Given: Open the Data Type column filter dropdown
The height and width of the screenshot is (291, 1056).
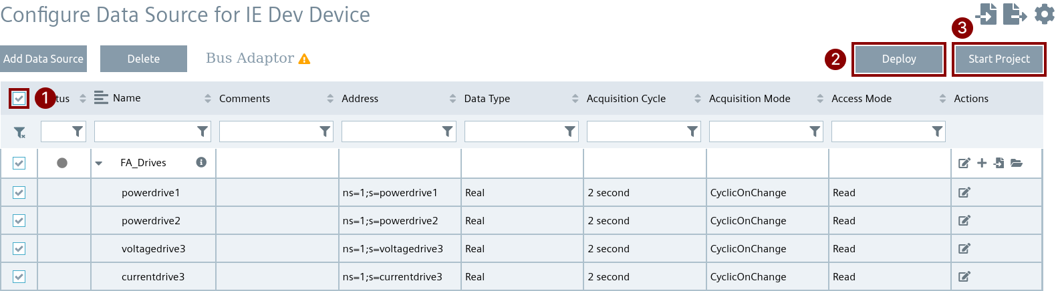Looking at the screenshot, I should (x=569, y=131).
